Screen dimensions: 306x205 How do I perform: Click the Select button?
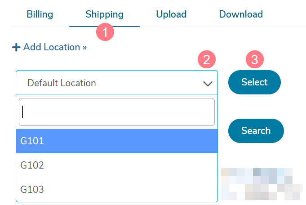pyautogui.click(x=254, y=82)
